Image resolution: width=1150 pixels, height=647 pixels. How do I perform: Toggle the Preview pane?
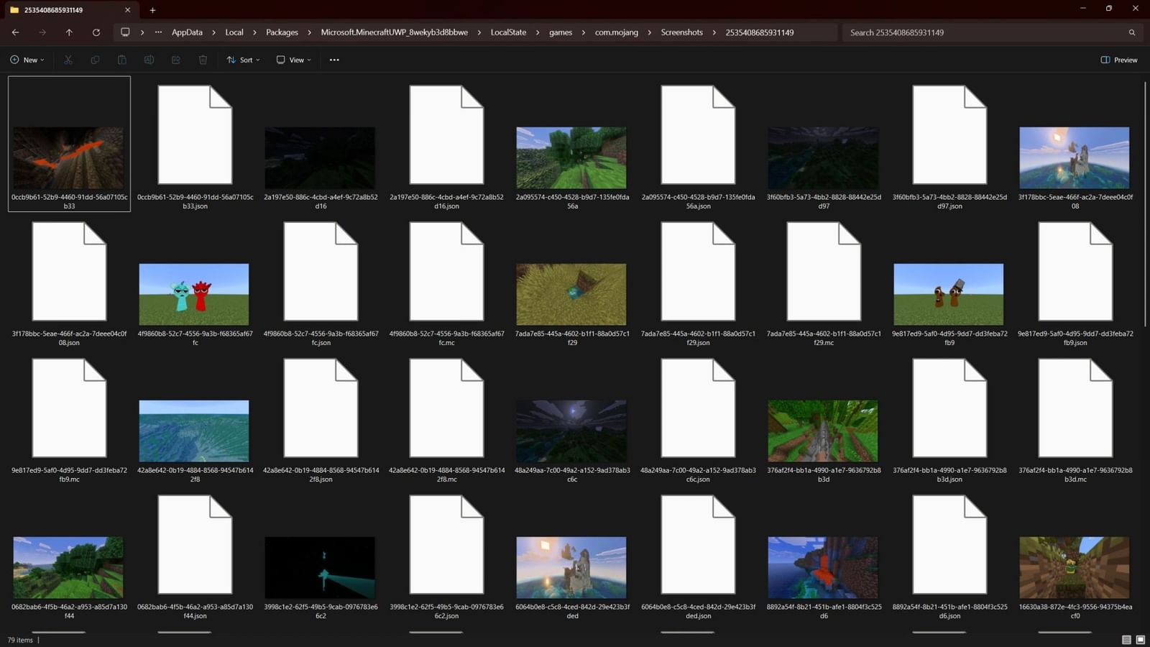click(1118, 60)
